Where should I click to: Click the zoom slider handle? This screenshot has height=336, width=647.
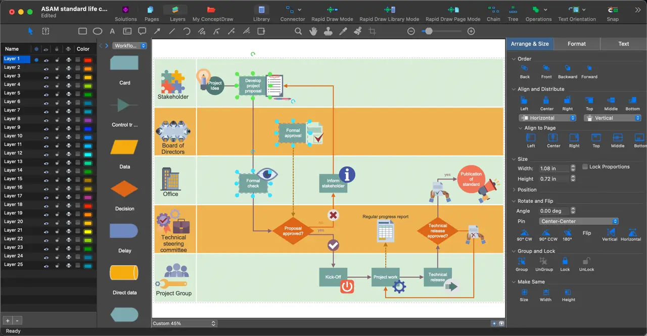[429, 31]
